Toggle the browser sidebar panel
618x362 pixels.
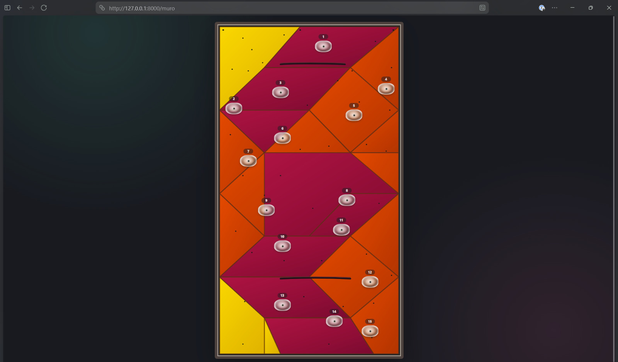[7, 8]
